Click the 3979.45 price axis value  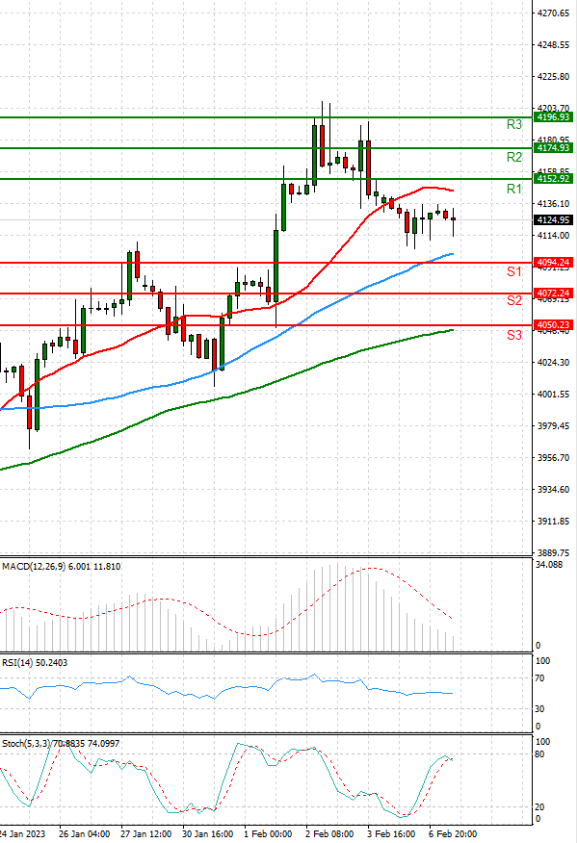pos(553,425)
